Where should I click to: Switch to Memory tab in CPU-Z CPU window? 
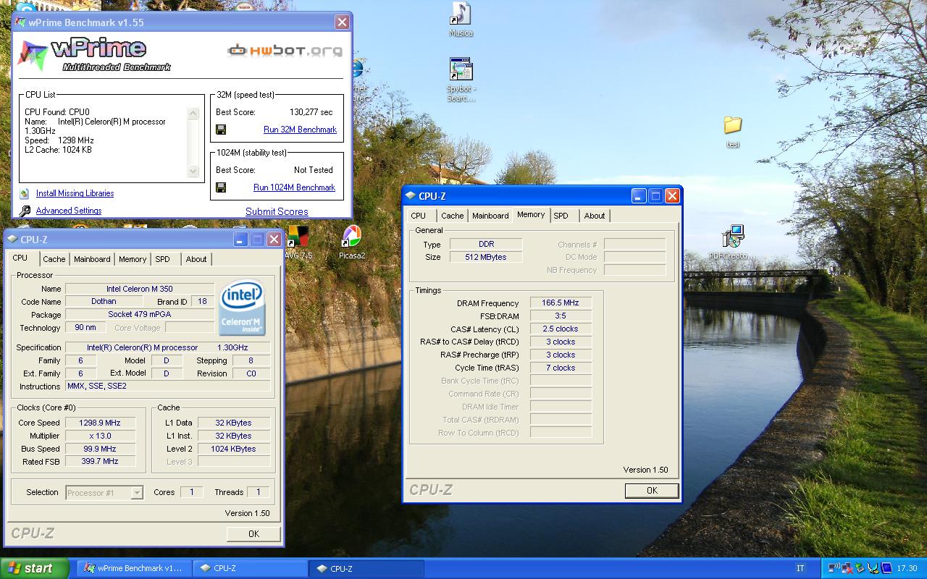[x=133, y=259]
